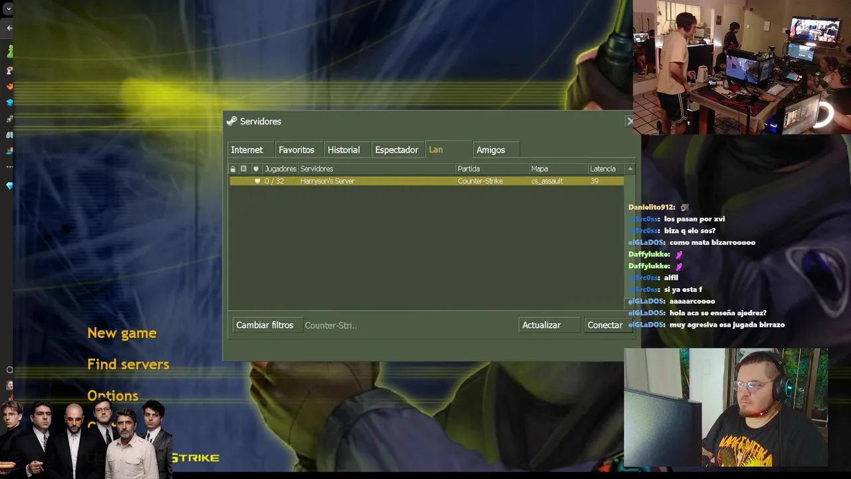Click the latency value 39

coord(594,181)
